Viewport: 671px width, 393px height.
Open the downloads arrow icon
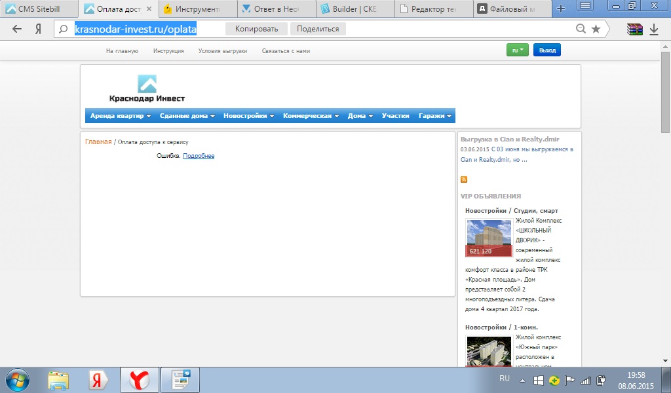tap(654, 29)
